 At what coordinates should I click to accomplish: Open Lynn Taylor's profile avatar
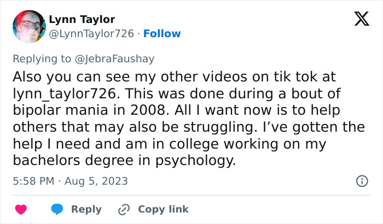click(28, 26)
